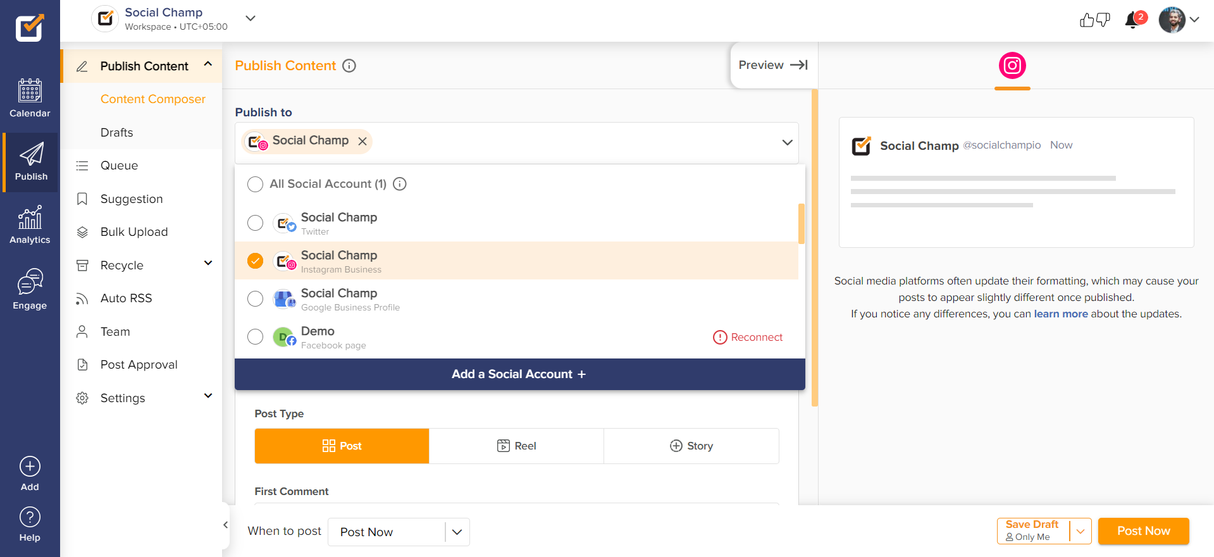Remove the Social Champ chip from Publish to
Viewport: 1214px width, 557px height.
(362, 142)
